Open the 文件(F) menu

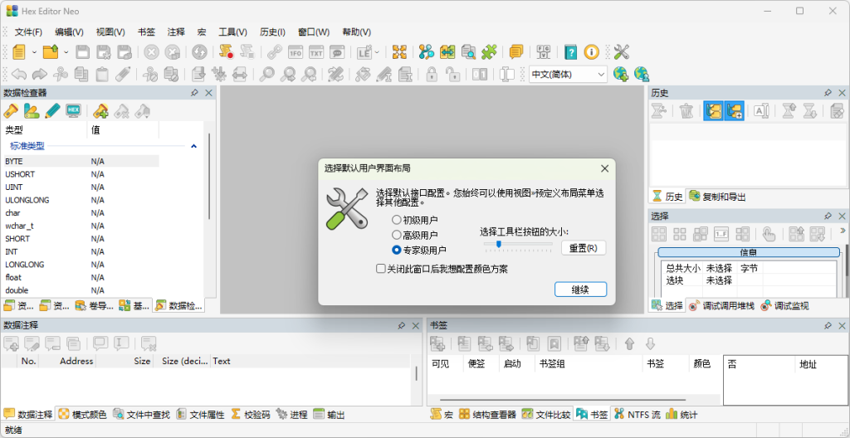[x=28, y=32]
